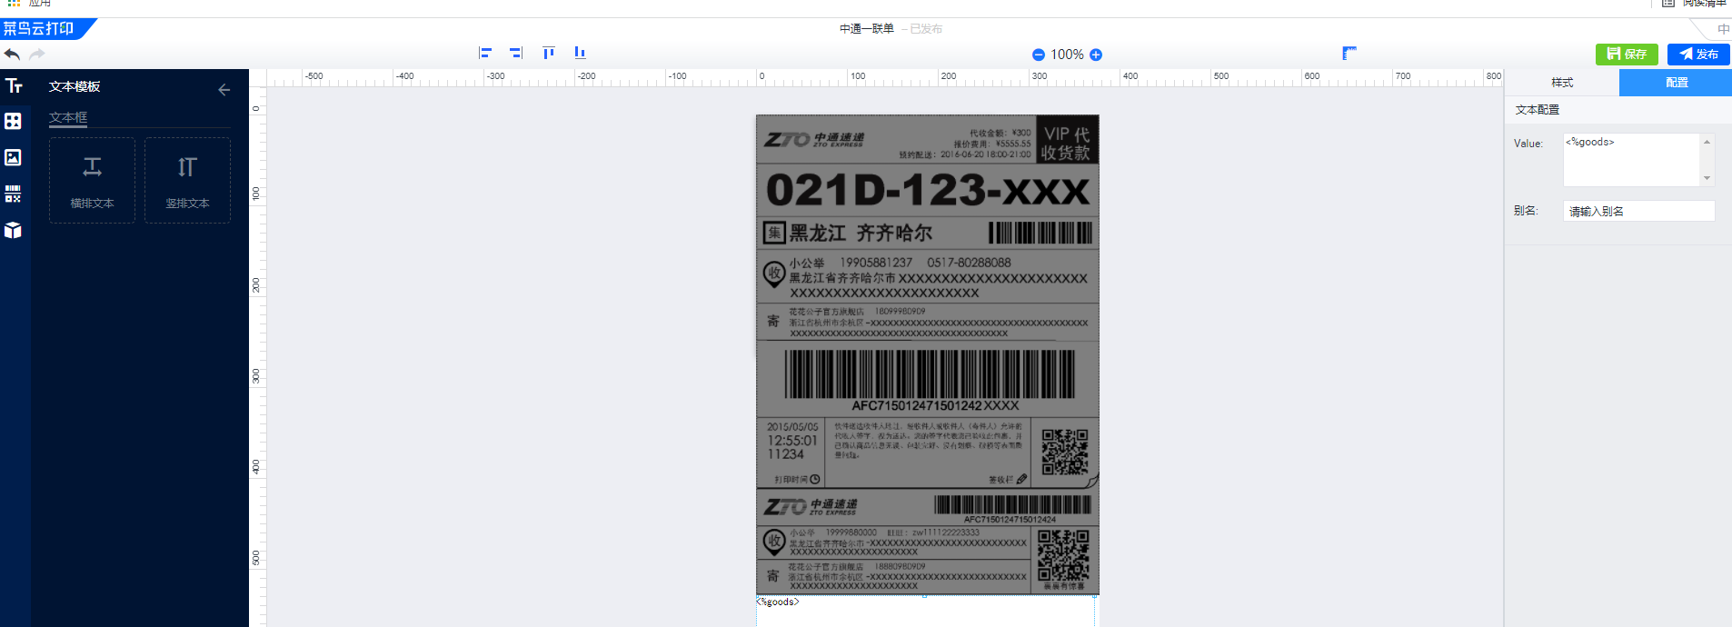Zoom out the canvas with minus icon

(x=1039, y=55)
